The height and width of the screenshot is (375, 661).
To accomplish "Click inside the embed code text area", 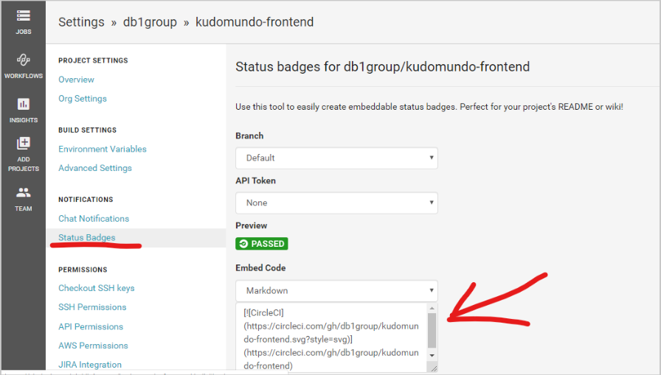I will pos(331,337).
